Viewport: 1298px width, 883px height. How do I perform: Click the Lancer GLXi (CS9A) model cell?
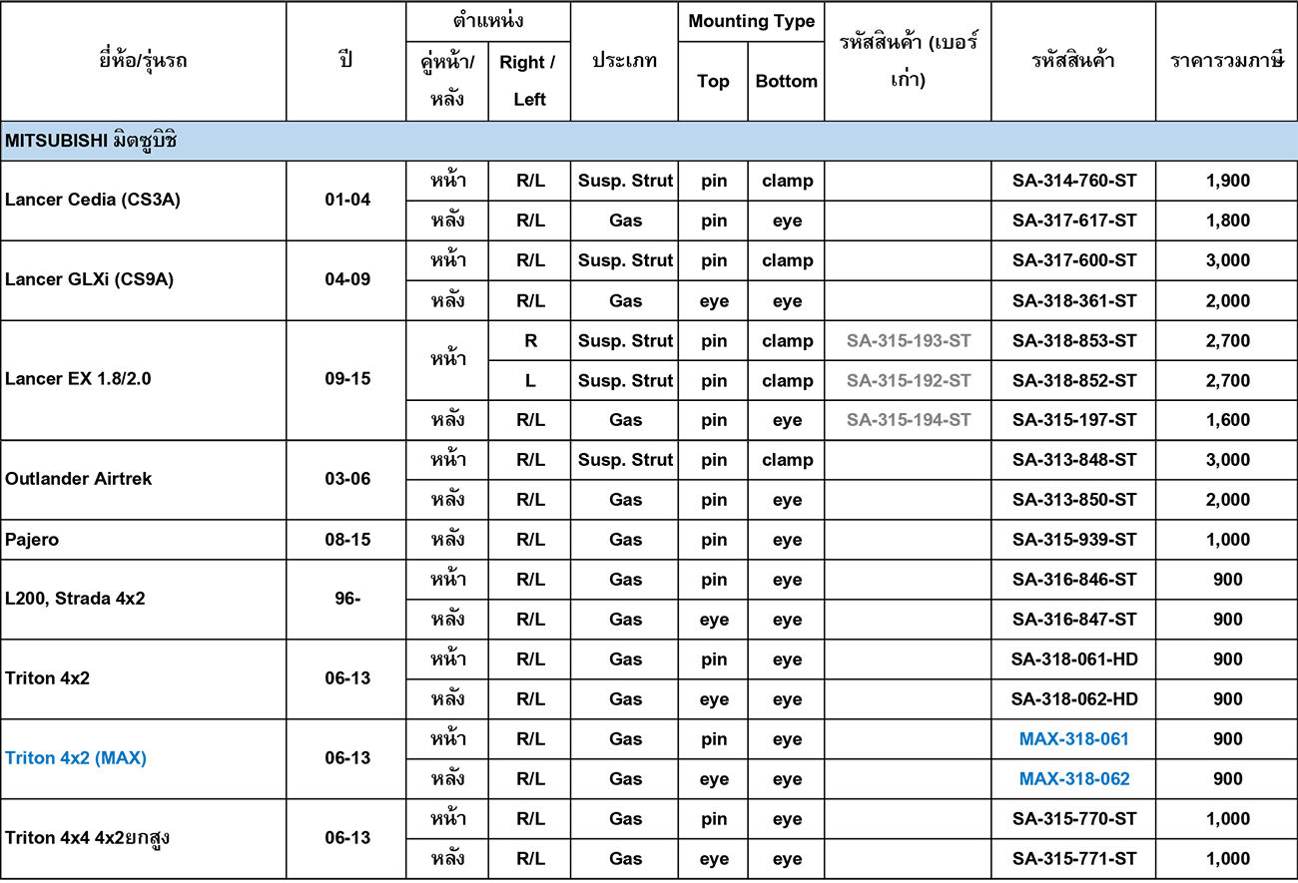pos(144,280)
